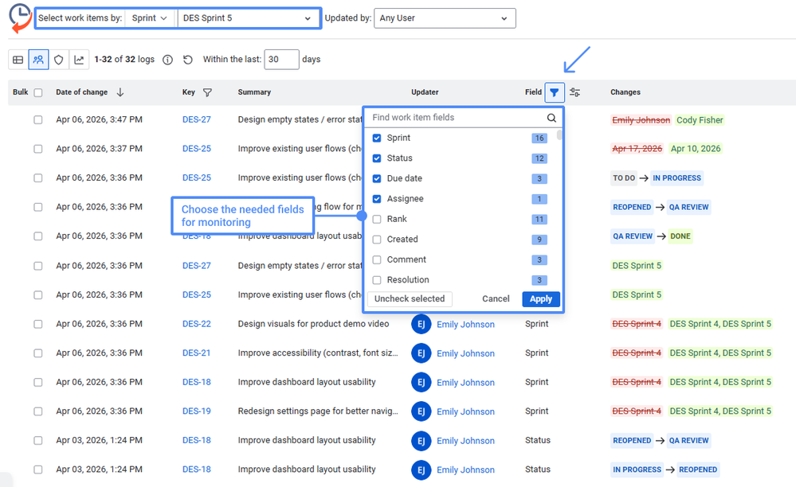Click the refresh history icon
This screenshot has height=487, width=796.
click(x=189, y=59)
